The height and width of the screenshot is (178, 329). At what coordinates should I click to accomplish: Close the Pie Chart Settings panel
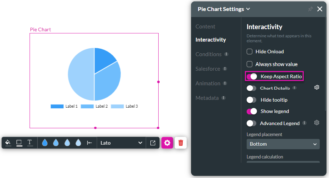pos(320,9)
